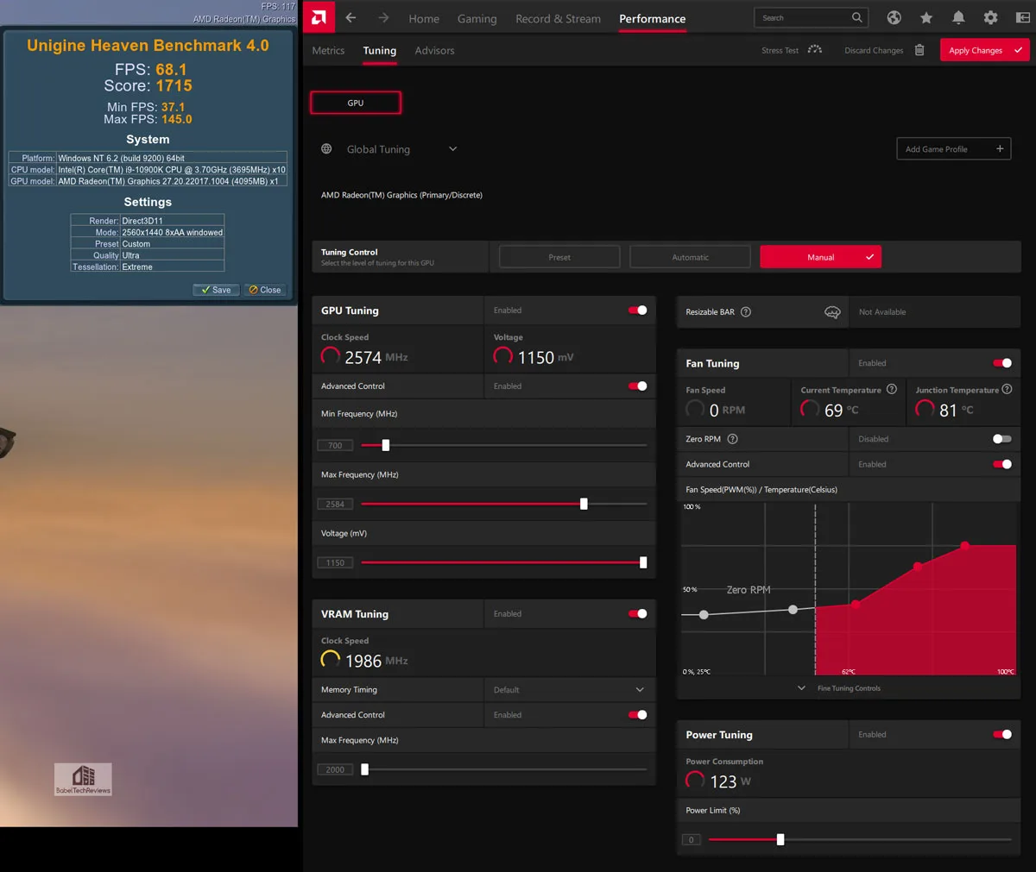This screenshot has height=872, width=1036.
Task: Click the GPU Voltage slider handle
Action: [643, 562]
